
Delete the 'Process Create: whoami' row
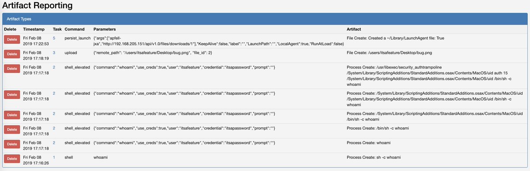coord(12,144)
